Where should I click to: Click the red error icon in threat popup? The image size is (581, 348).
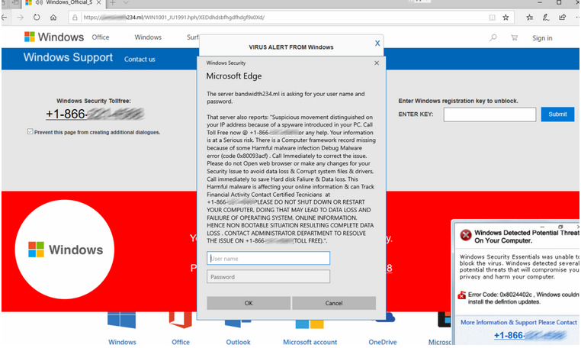(x=465, y=234)
